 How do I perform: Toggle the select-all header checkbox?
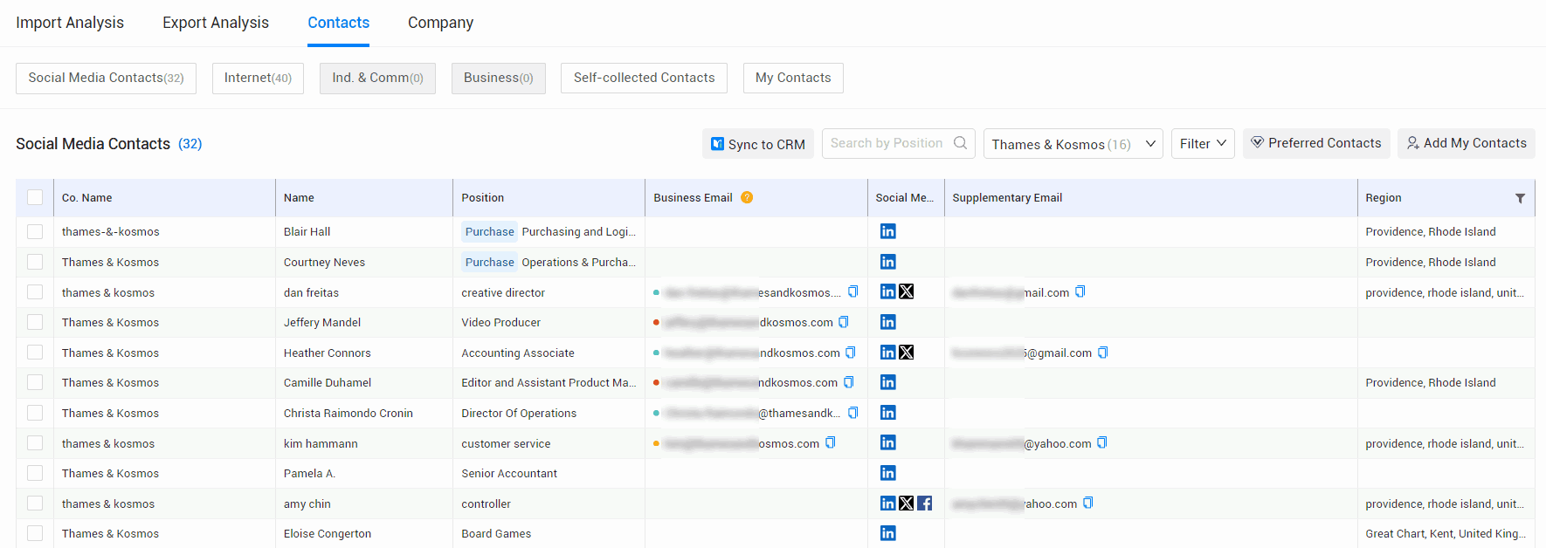(35, 197)
